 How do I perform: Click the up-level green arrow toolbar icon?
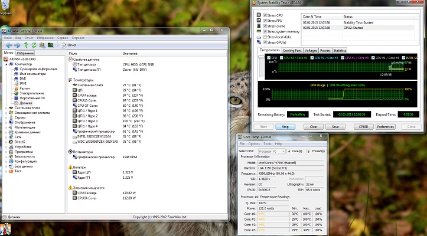[x=25, y=45]
